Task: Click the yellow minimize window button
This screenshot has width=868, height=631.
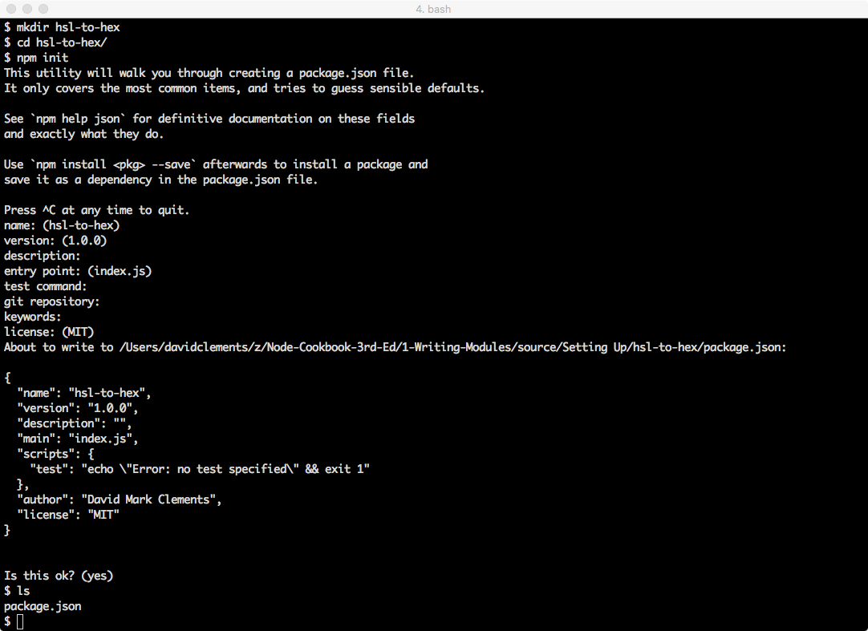Action: coord(27,9)
